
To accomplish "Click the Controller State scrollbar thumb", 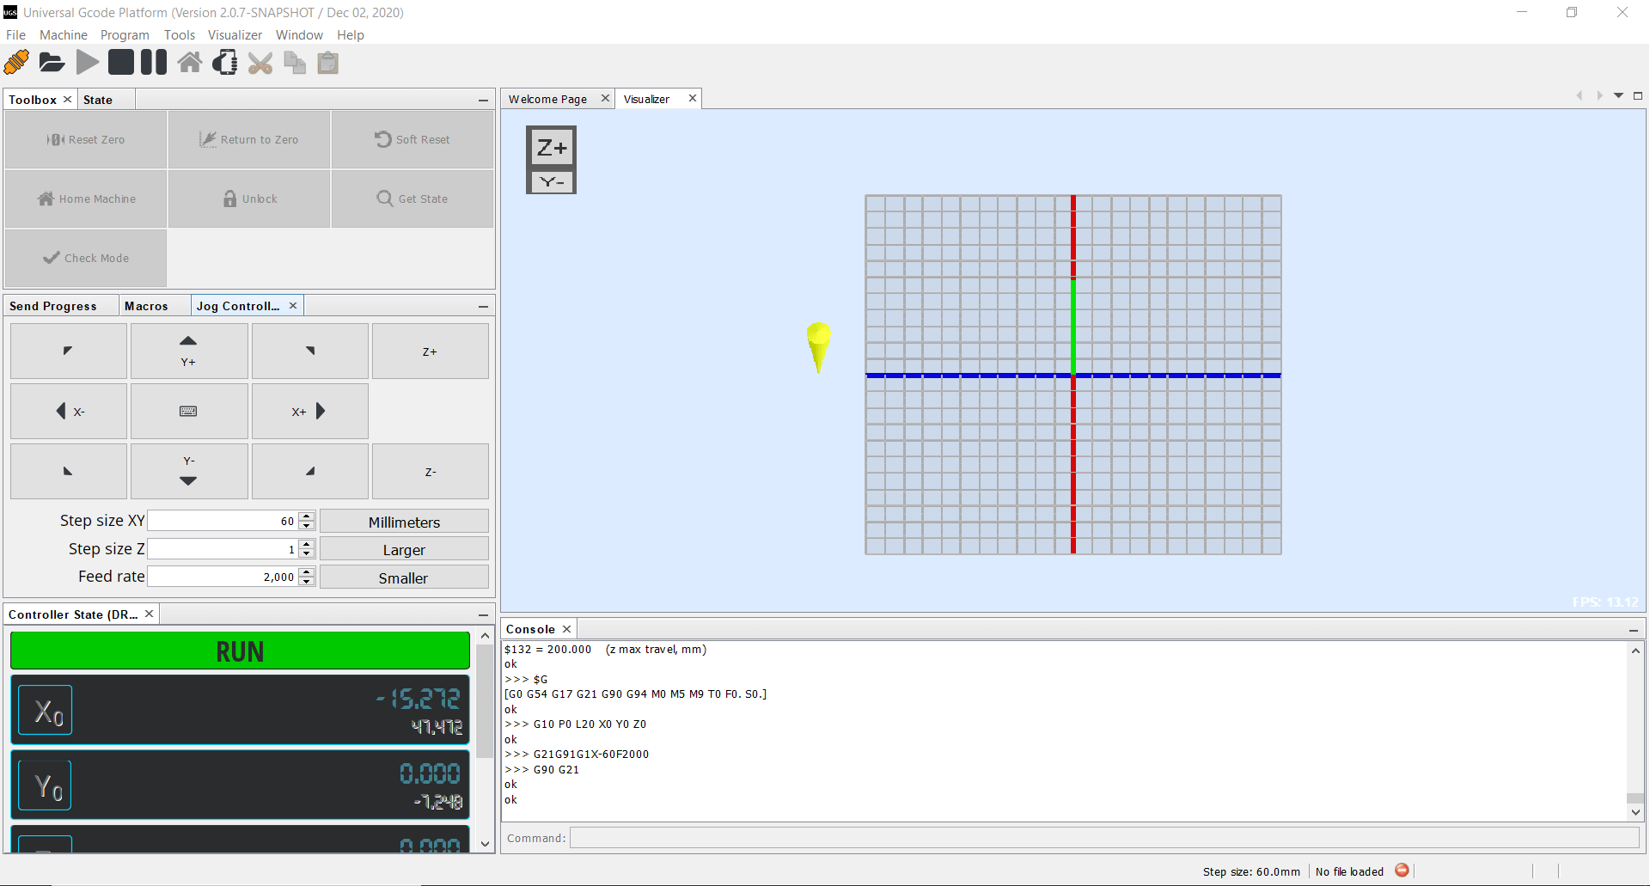I will [x=485, y=701].
